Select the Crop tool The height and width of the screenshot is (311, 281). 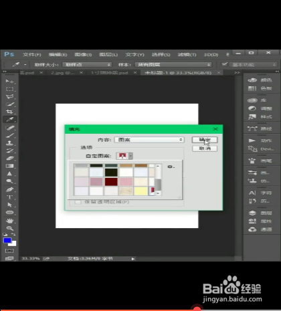click(9, 112)
